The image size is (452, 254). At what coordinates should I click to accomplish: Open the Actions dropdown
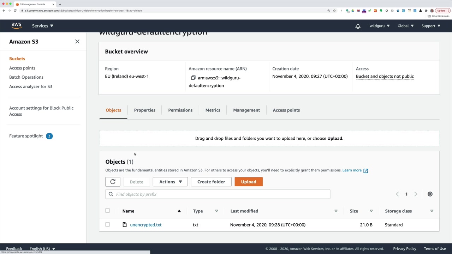click(170, 182)
